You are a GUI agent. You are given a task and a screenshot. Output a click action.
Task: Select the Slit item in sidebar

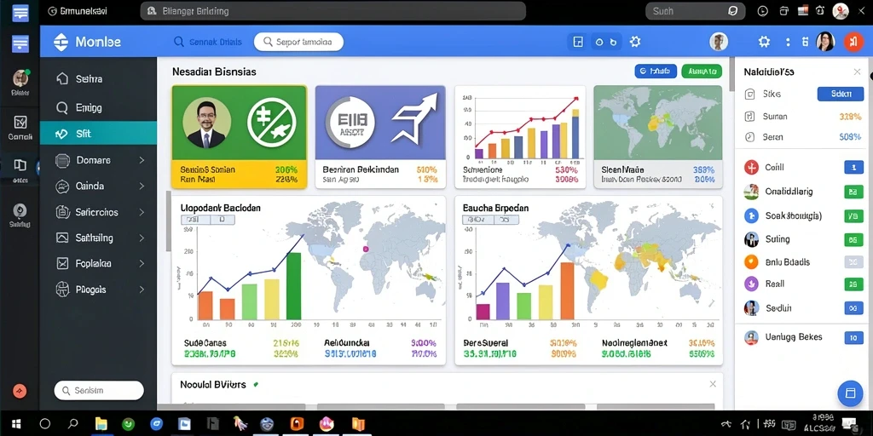98,134
